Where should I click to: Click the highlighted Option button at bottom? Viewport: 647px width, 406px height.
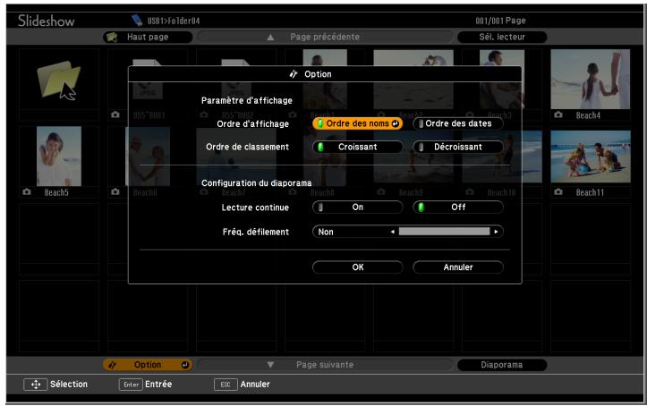point(148,365)
